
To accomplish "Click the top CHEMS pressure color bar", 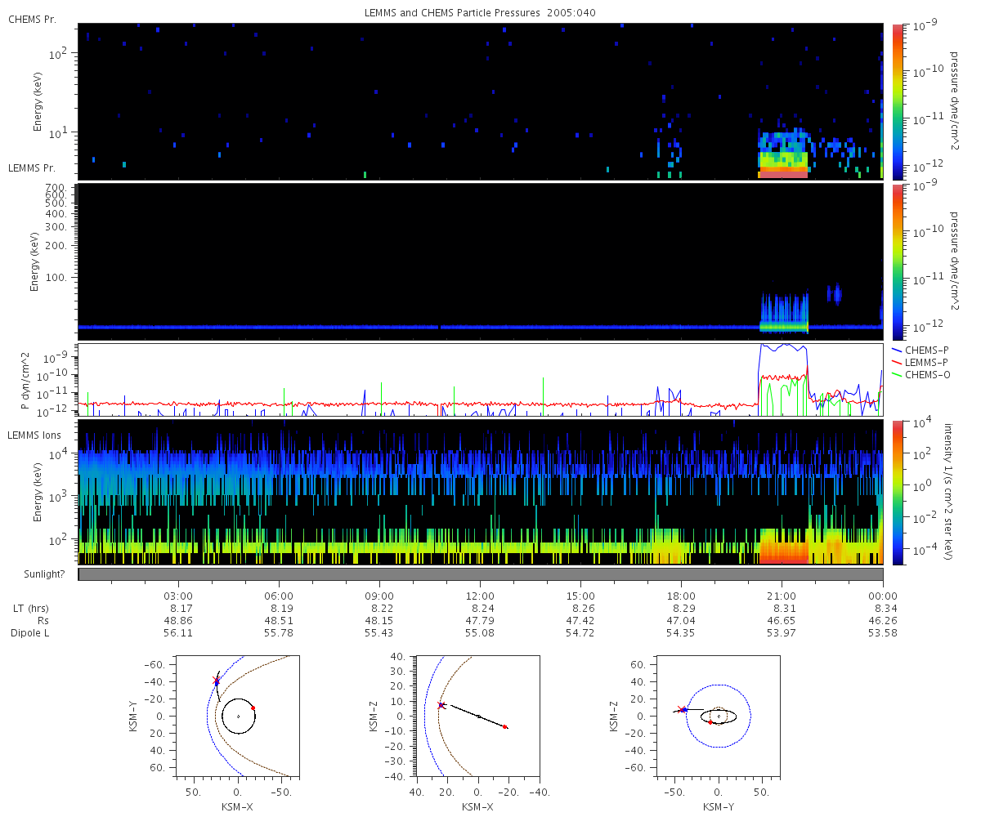I will 897,100.
